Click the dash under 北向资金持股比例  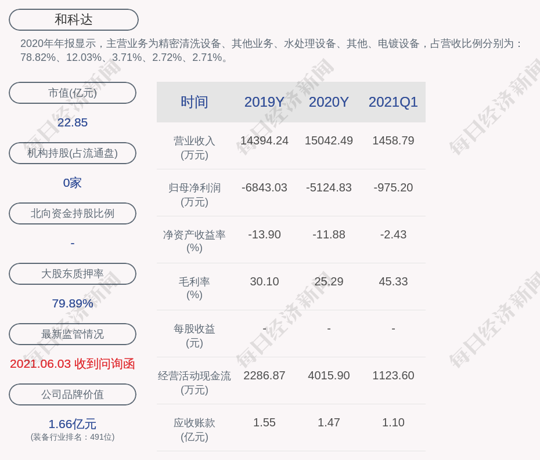tap(73, 243)
